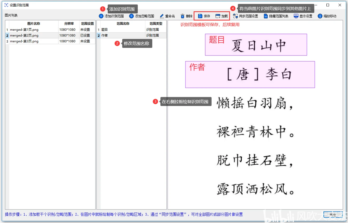Click the poem line 露顶洒松风 in the preview
The width and height of the screenshot is (348, 223).
(255, 189)
